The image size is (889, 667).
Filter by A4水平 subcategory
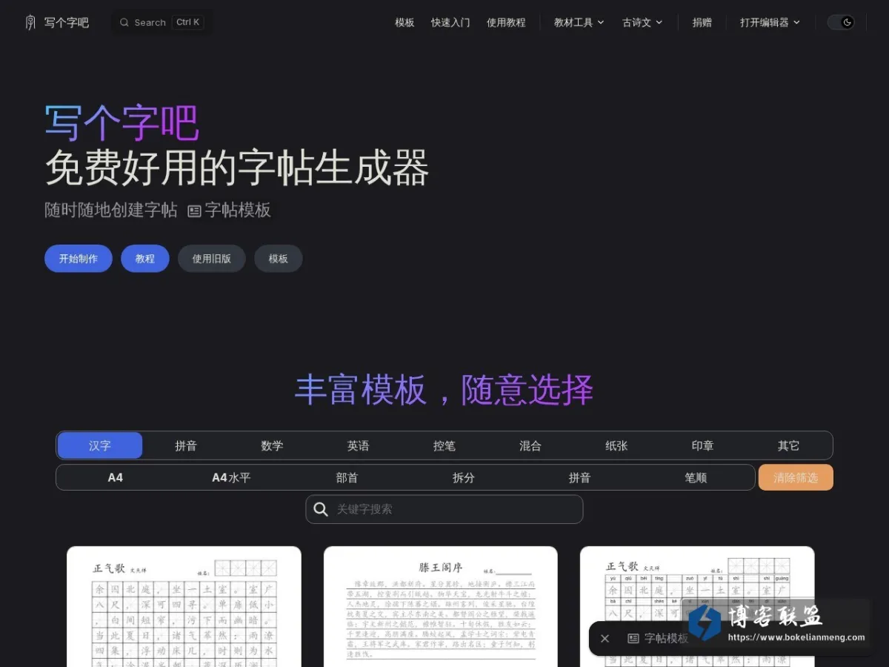pyautogui.click(x=231, y=477)
